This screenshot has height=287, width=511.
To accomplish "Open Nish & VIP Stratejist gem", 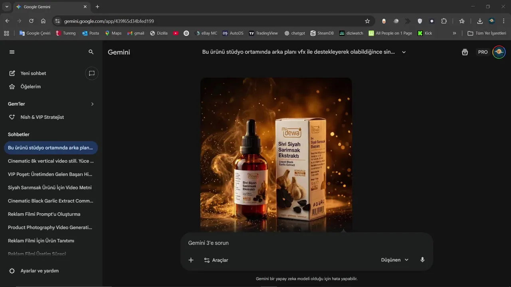I will (42, 117).
